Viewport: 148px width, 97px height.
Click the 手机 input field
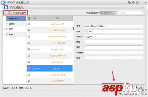coord(114,47)
